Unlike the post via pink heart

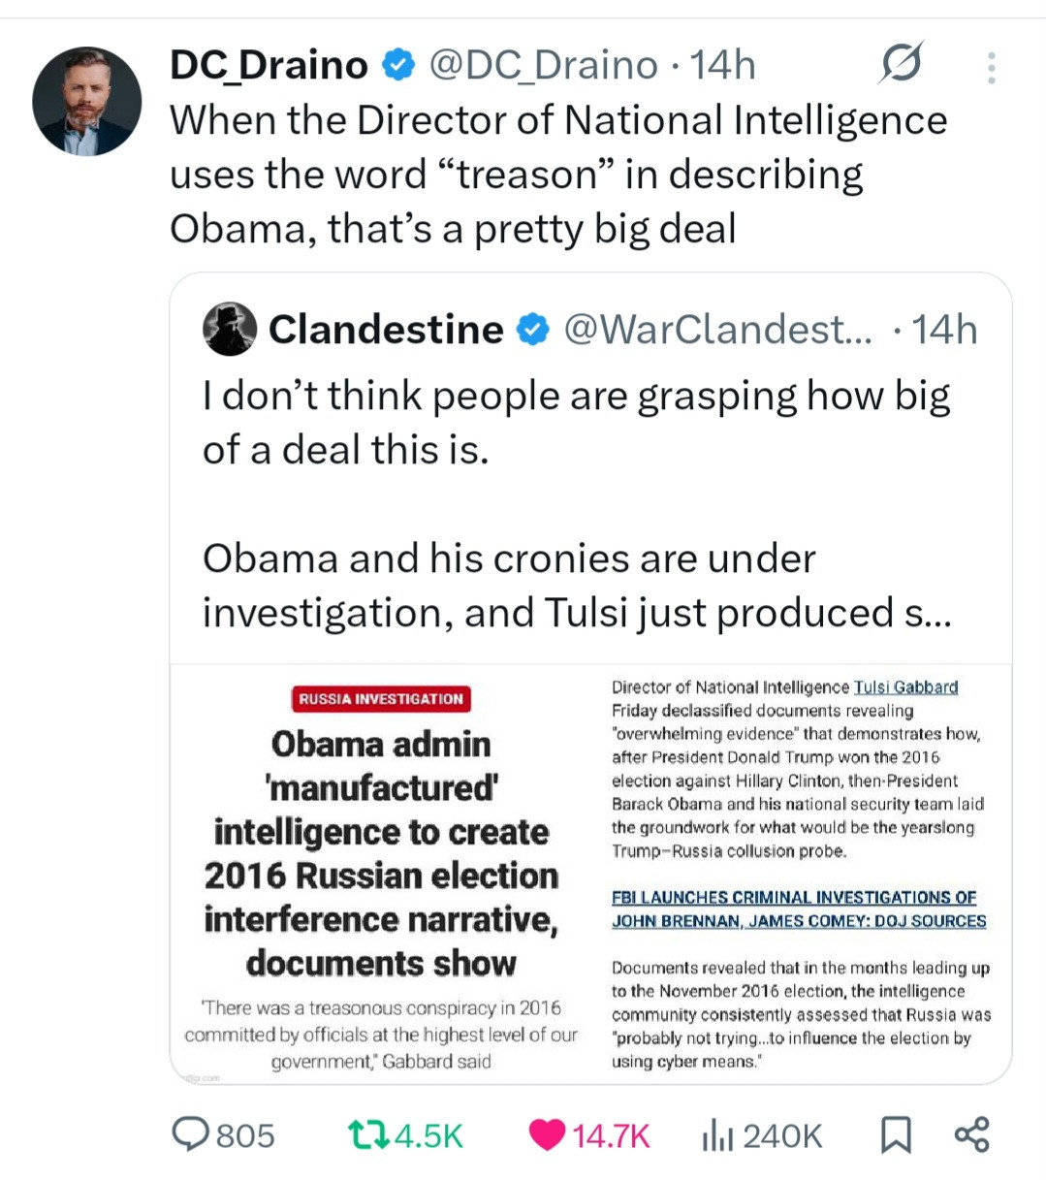548,1134
